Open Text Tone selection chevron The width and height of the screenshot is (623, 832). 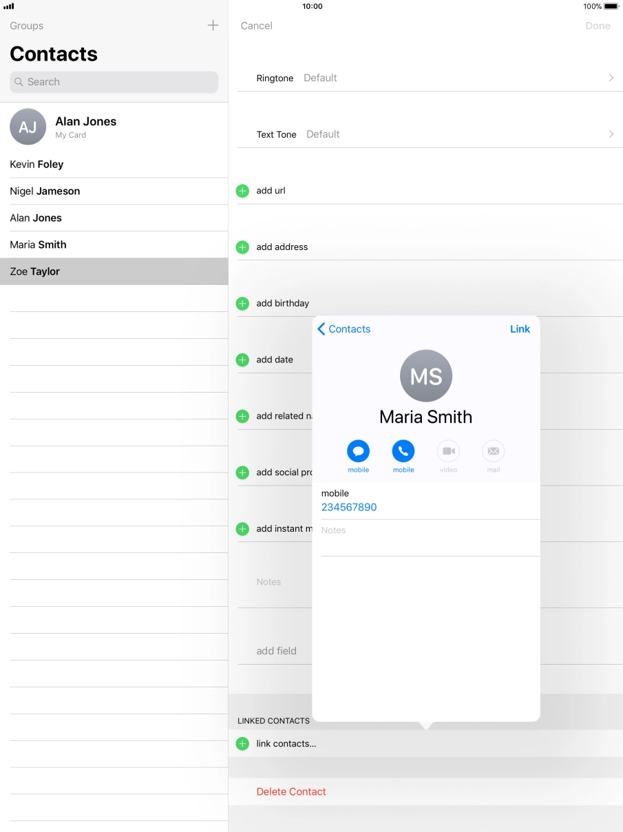click(611, 134)
